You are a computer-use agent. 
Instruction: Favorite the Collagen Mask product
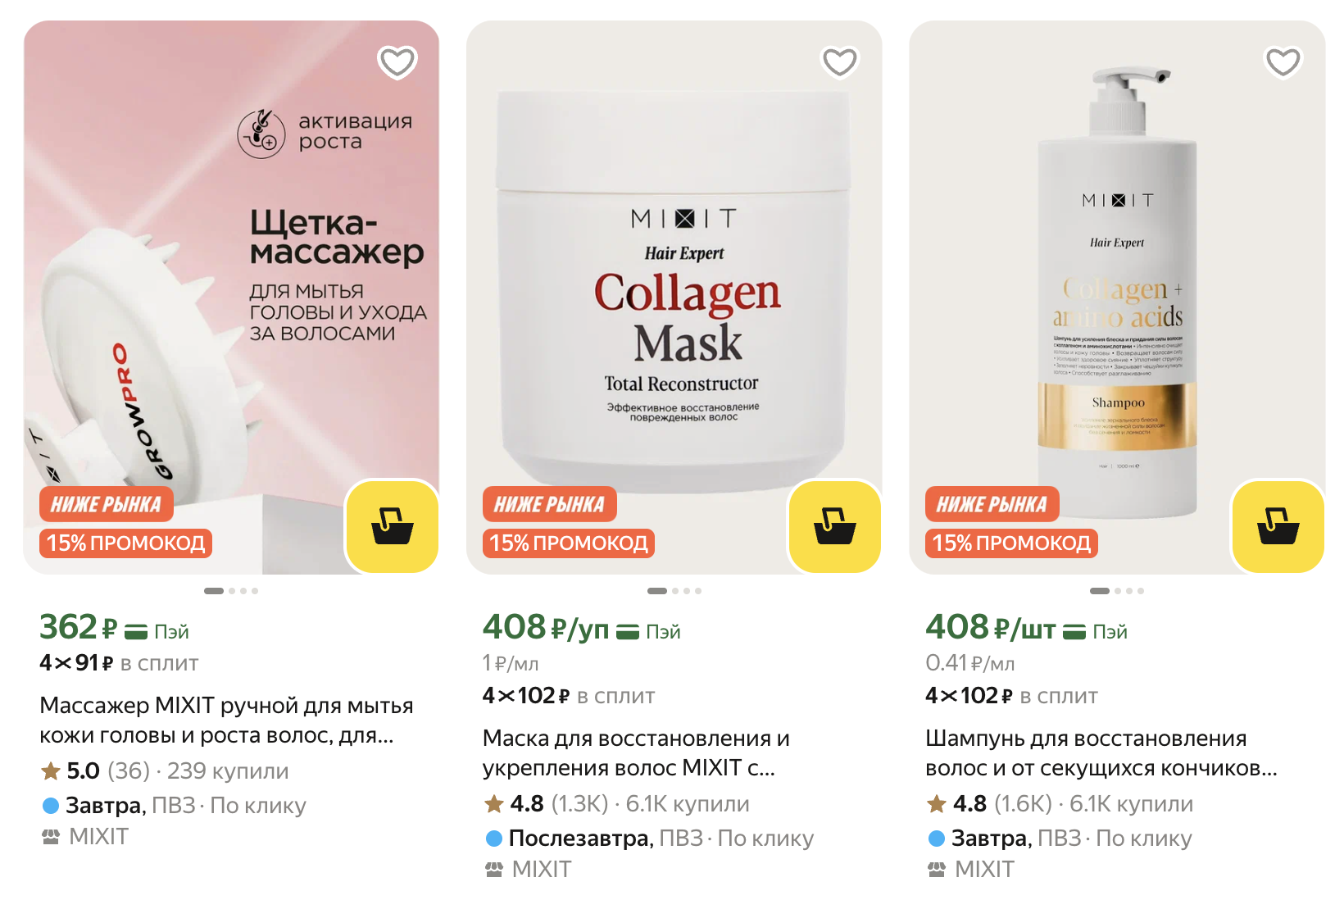click(840, 61)
